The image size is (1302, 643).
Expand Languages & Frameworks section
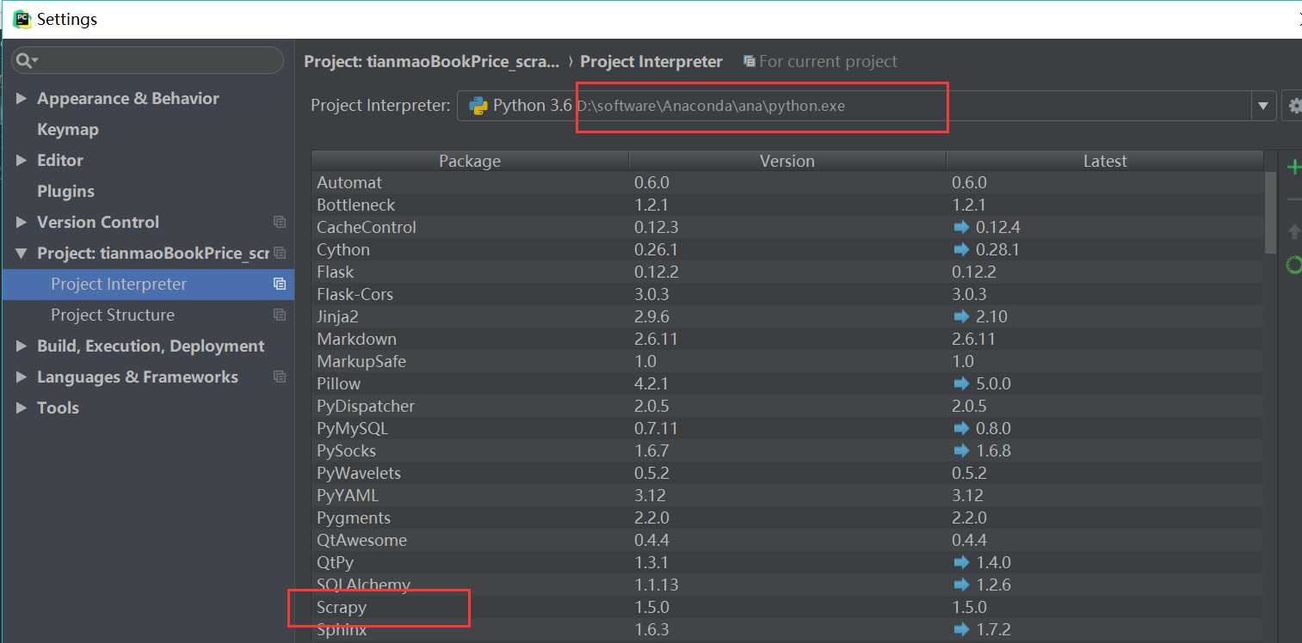(x=22, y=377)
